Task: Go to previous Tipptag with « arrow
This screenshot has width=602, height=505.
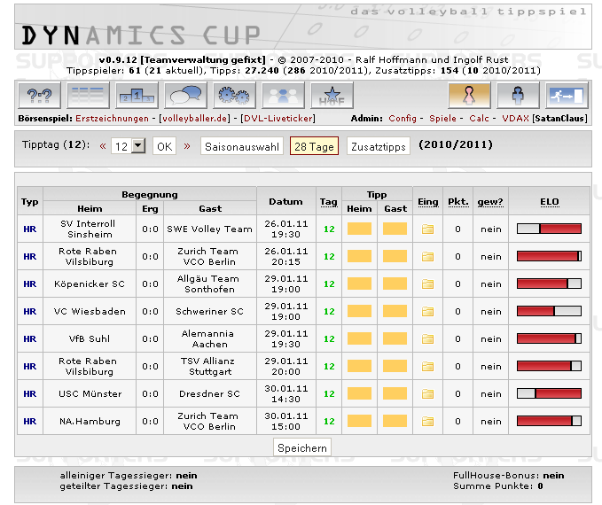Action: [x=103, y=146]
